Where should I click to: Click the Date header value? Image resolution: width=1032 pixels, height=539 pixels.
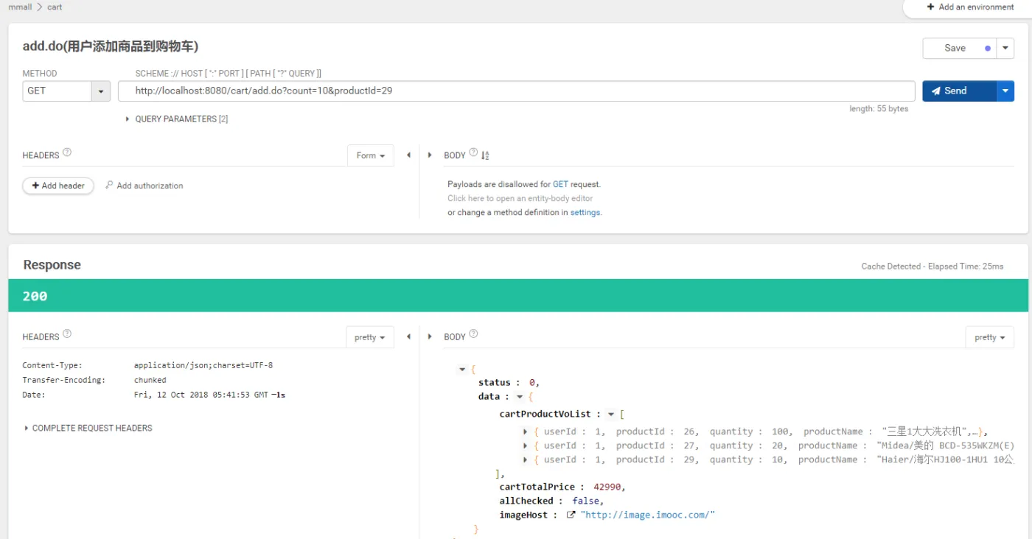(209, 395)
